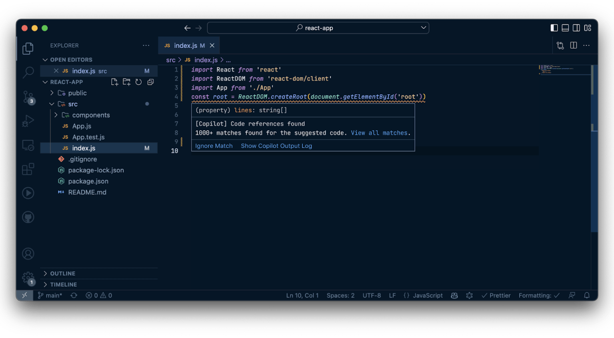Toggle the secondary sidebar visibility
The width and height of the screenshot is (614, 338).
pos(576,28)
